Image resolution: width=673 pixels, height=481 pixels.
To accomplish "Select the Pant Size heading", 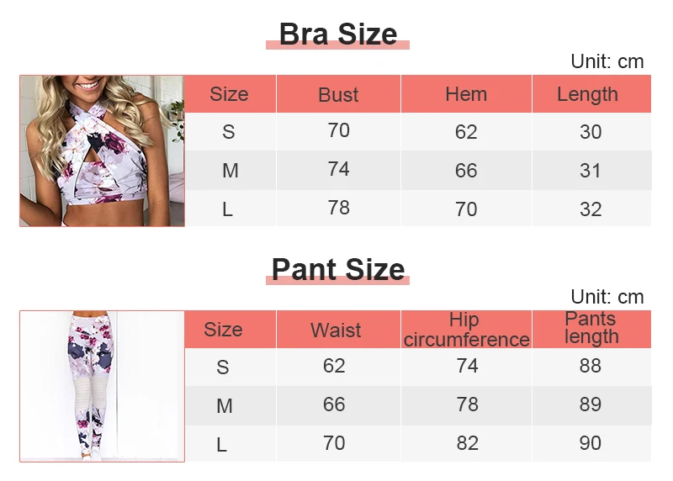I will click(338, 269).
